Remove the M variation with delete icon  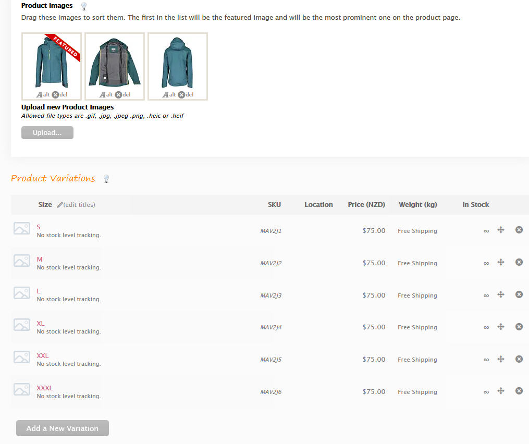[519, 263]
